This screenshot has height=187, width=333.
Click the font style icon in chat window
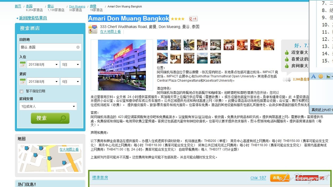coord(314,77)
